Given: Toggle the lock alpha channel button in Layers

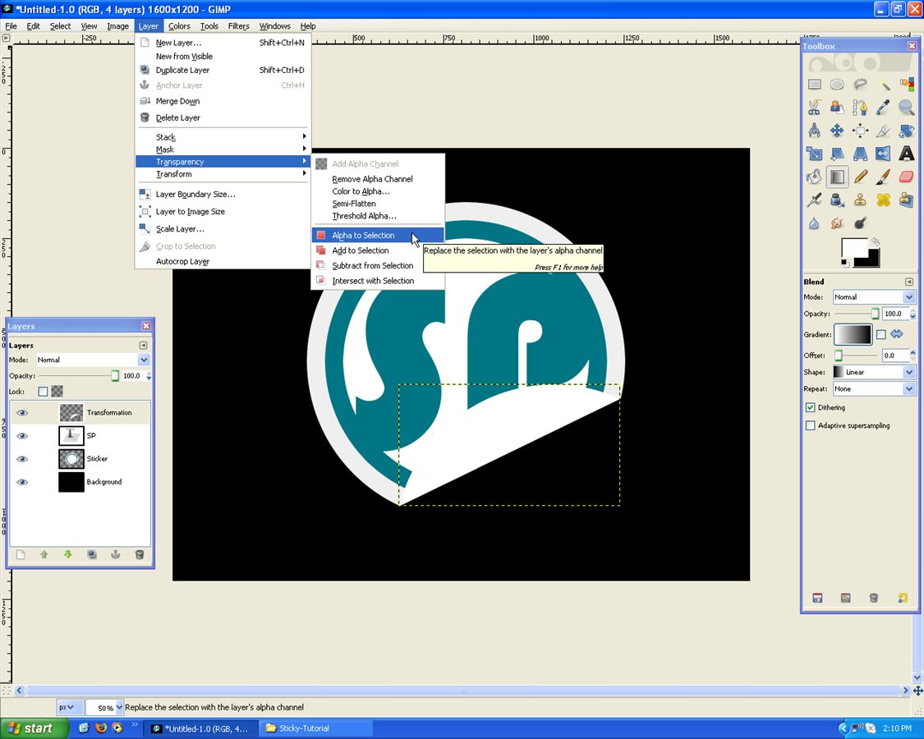Looking at the screenshot, I should coord(57,392).
